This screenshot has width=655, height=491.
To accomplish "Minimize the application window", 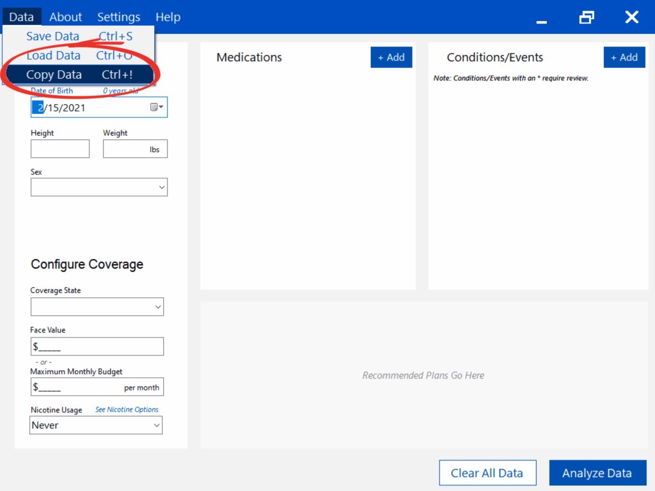I will click(x=542, y=18).
